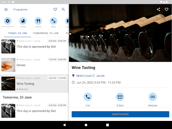Tap the Programme title
The width and height of the screenshot is (172, 129).
point(20,9)
